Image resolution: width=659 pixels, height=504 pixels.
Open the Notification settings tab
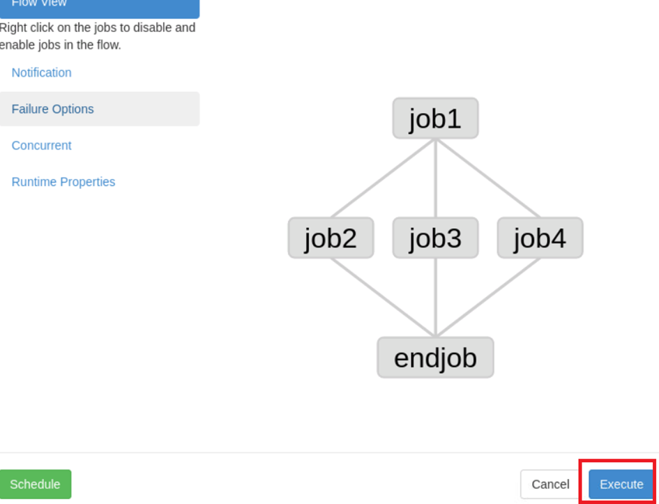pyautogui.click(x=41, y=72)
